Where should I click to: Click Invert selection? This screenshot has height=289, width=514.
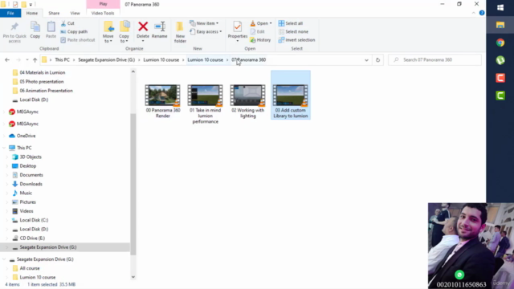[296, 40]
